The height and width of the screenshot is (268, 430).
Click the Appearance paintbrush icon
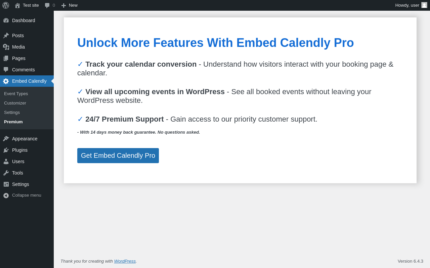6,139
